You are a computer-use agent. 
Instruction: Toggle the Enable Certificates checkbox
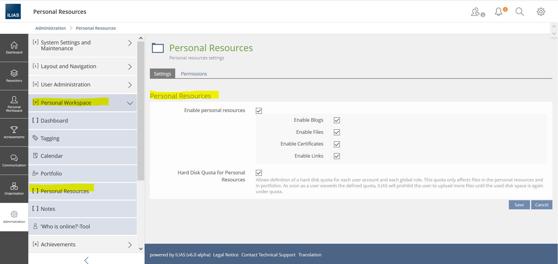(x=337, y=144)
